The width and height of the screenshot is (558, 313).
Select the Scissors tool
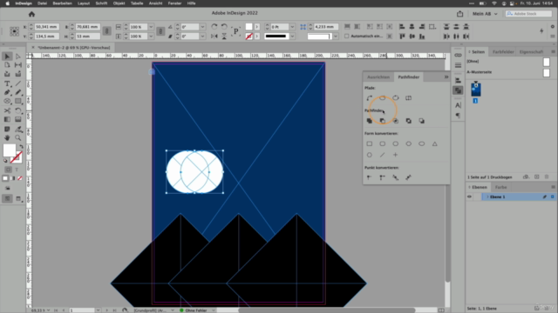click(7, 110)
